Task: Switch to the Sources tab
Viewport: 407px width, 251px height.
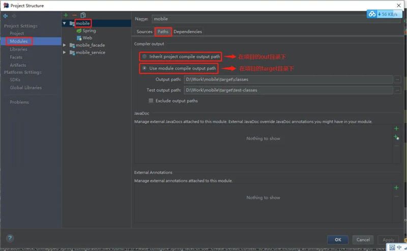Action: [x=144, y=32]
